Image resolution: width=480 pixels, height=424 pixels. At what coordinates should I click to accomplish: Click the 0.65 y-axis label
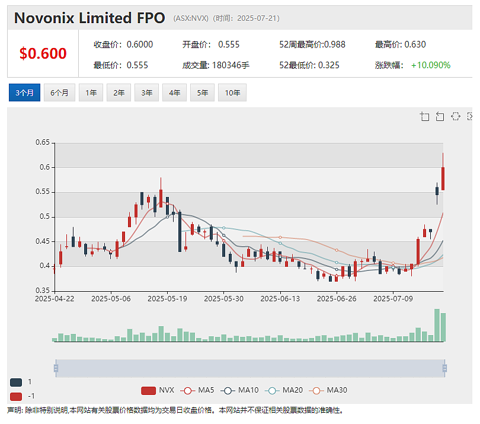43,142
